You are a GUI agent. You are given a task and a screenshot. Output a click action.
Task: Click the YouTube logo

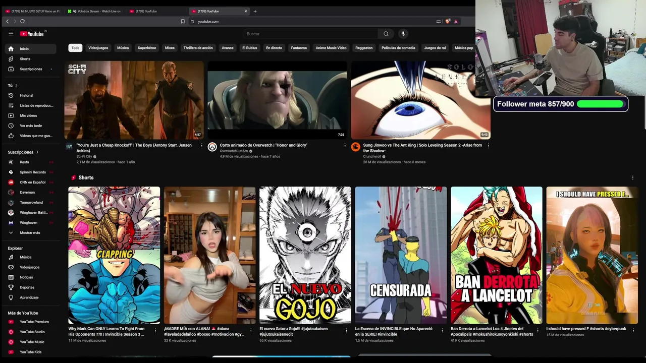(32, 34)
